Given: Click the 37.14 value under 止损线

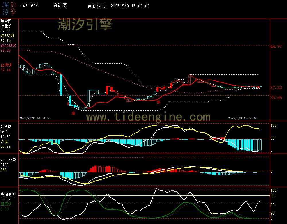Looking at the screenshot, I should [6, 70].
